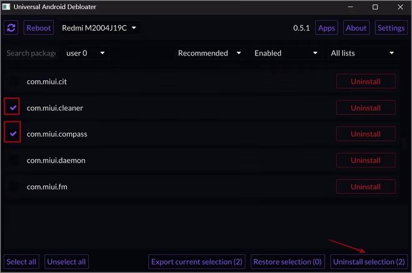This screenshot has height=273, width=412.
Task: Switch to the Apps view
Action: point(326,28)
